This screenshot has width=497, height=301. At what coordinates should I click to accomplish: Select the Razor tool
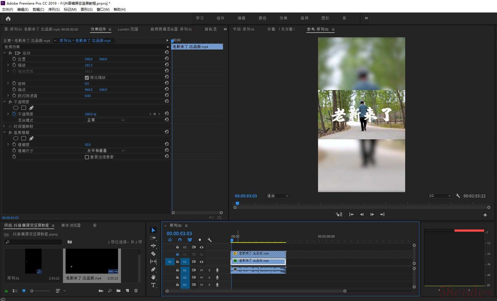153,254
